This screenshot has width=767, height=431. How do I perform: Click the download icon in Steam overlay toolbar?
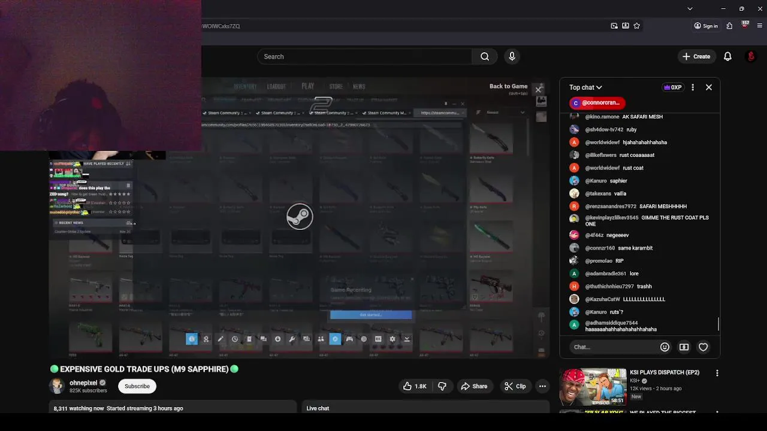(277, 339)
